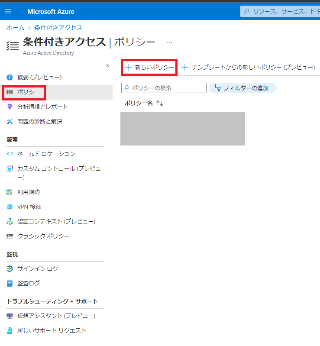Click the conditional access title list icon
320x346 pixels.
coord(13,46)
